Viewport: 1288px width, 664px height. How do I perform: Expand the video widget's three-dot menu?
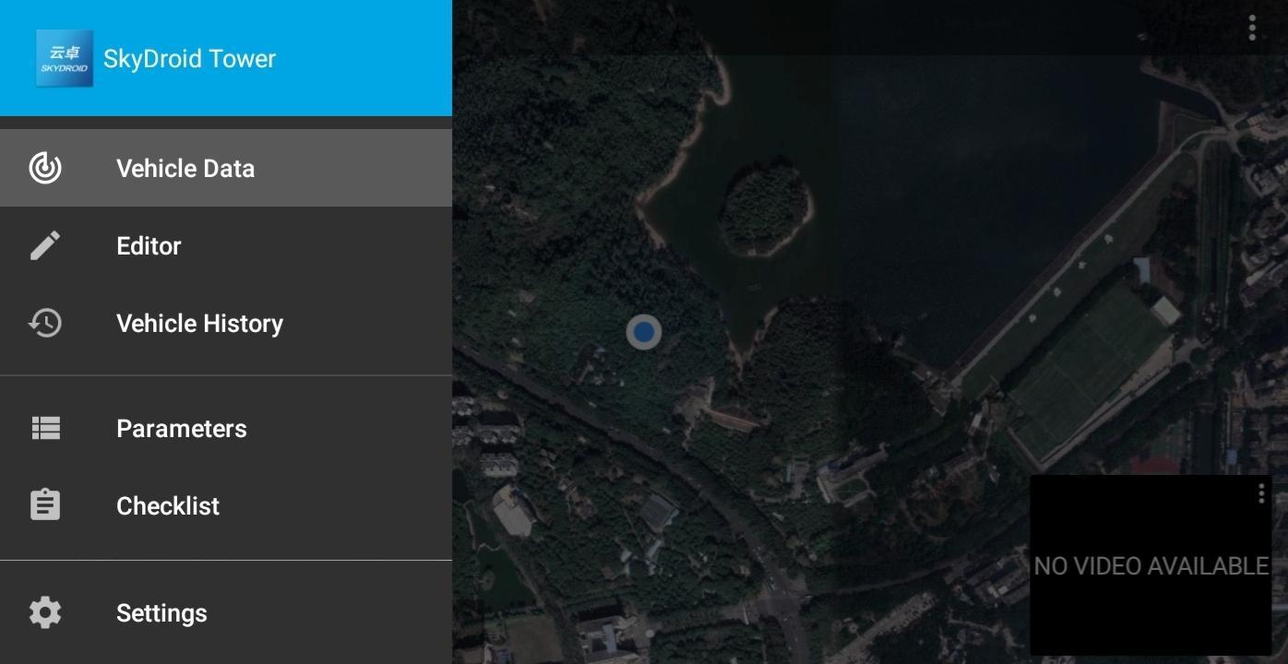point(1261,494)
